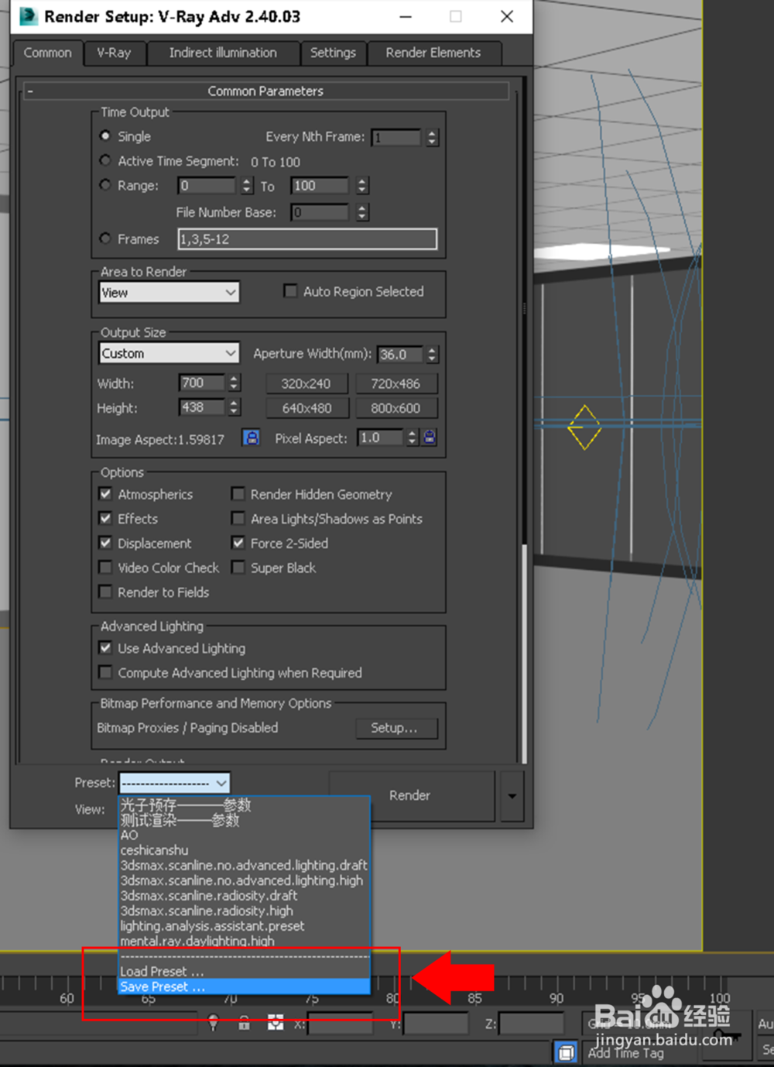The height and width of the screenshot is (1067, 774).
Task: Uncheck the Effects option
Action: [x=106, y=519]
